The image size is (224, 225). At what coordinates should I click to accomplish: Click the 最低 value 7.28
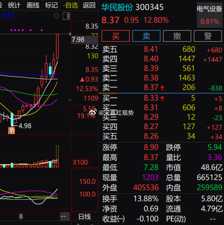[151, 167]
